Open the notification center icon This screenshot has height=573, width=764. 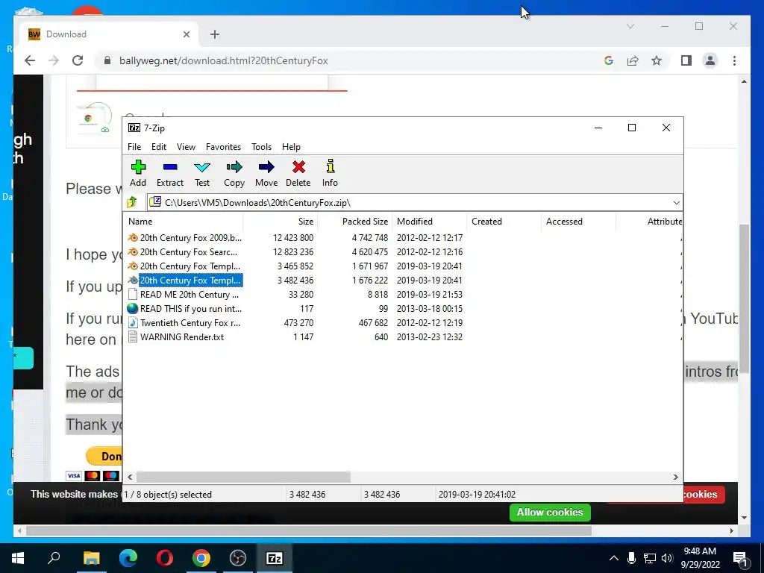point(740,558)
